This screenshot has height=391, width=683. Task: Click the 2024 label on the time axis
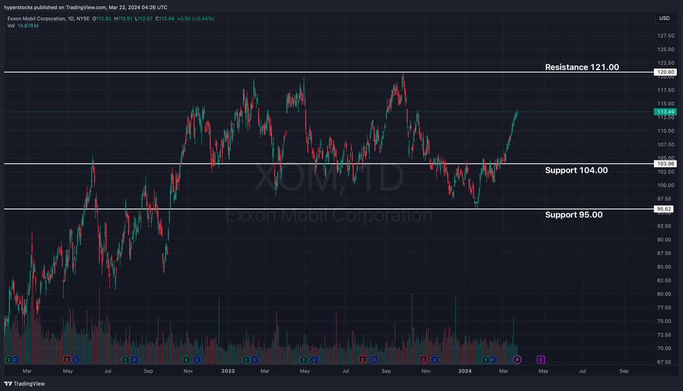[464, 371]
